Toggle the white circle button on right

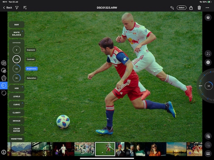point(208,62)
